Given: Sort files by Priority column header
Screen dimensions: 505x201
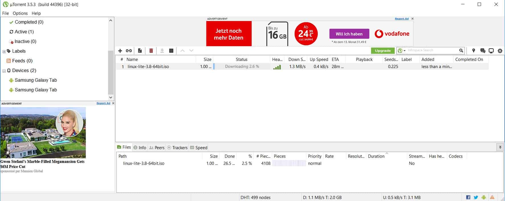Looking at the screenshot, I should tap(315, 156).
